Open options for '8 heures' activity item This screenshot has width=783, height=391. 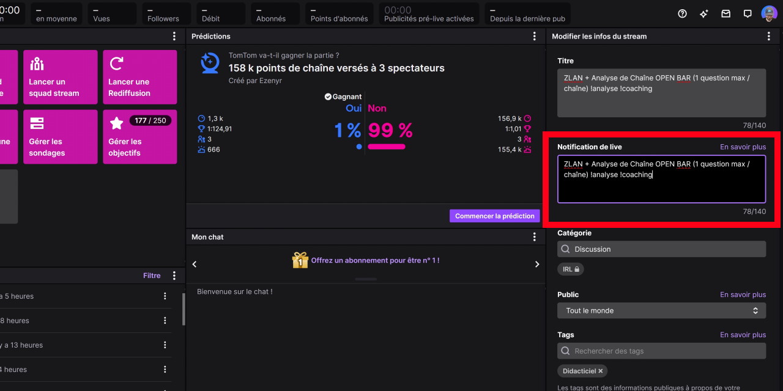[165, 321]
